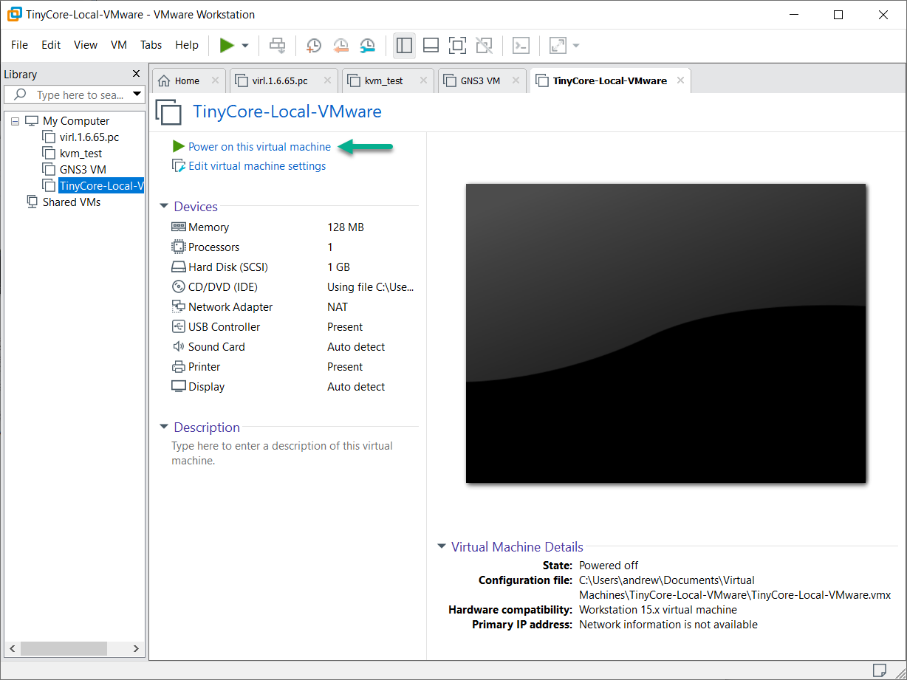Collapse the My Computer tree node
The height and width of the screenshot is (680, 907).
(x=16, y=121)
